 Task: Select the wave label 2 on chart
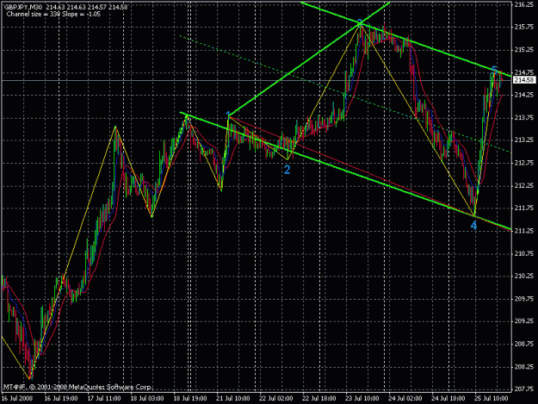click(x=288, y=169)
